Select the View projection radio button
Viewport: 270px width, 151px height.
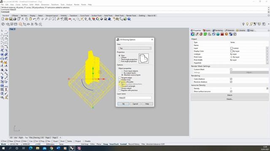[119, 55]
